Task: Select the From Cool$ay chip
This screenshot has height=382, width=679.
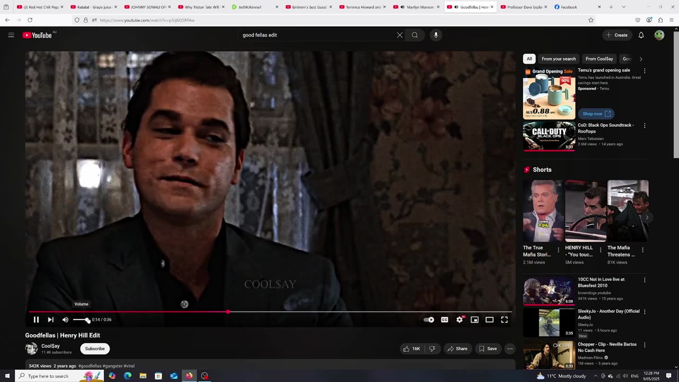Action: tap(599, 59)
